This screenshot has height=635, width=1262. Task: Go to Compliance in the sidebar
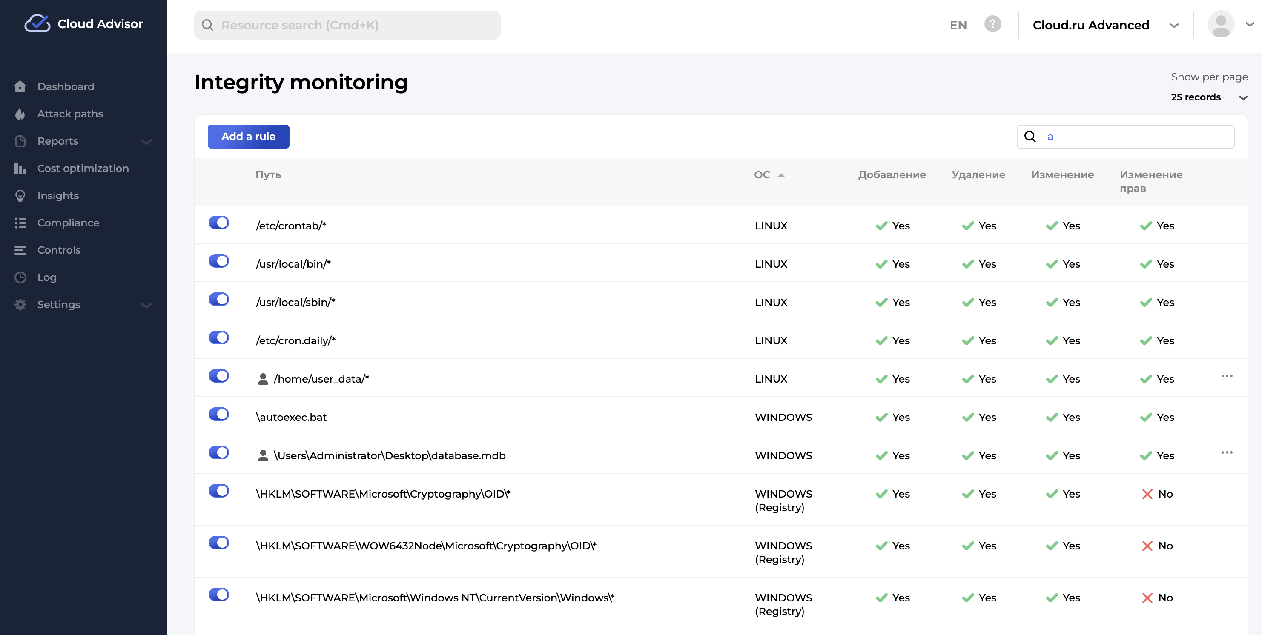(x=68, y=223)
